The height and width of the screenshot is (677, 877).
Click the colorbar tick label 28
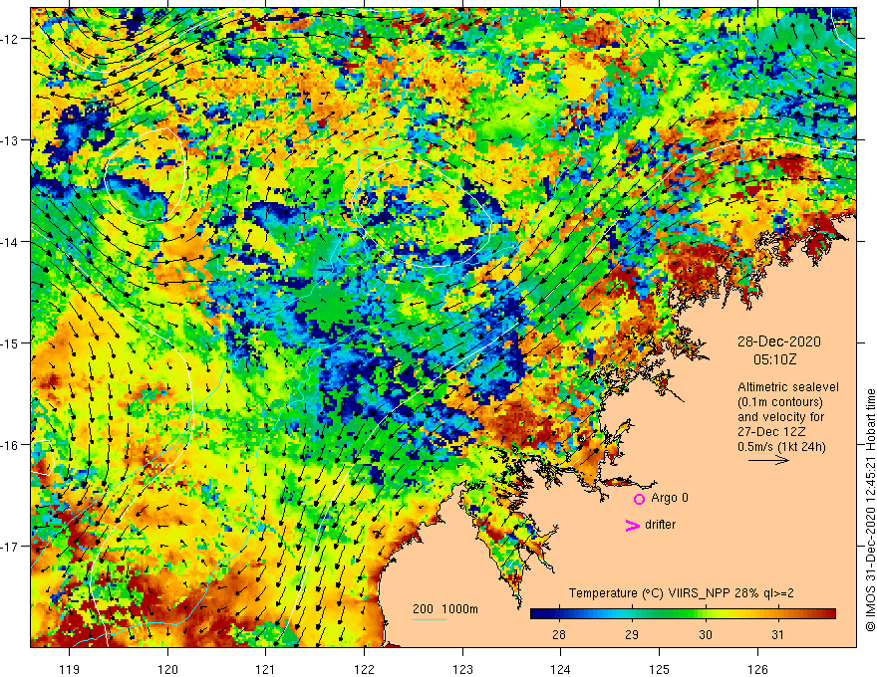click(x=558, y=634)
